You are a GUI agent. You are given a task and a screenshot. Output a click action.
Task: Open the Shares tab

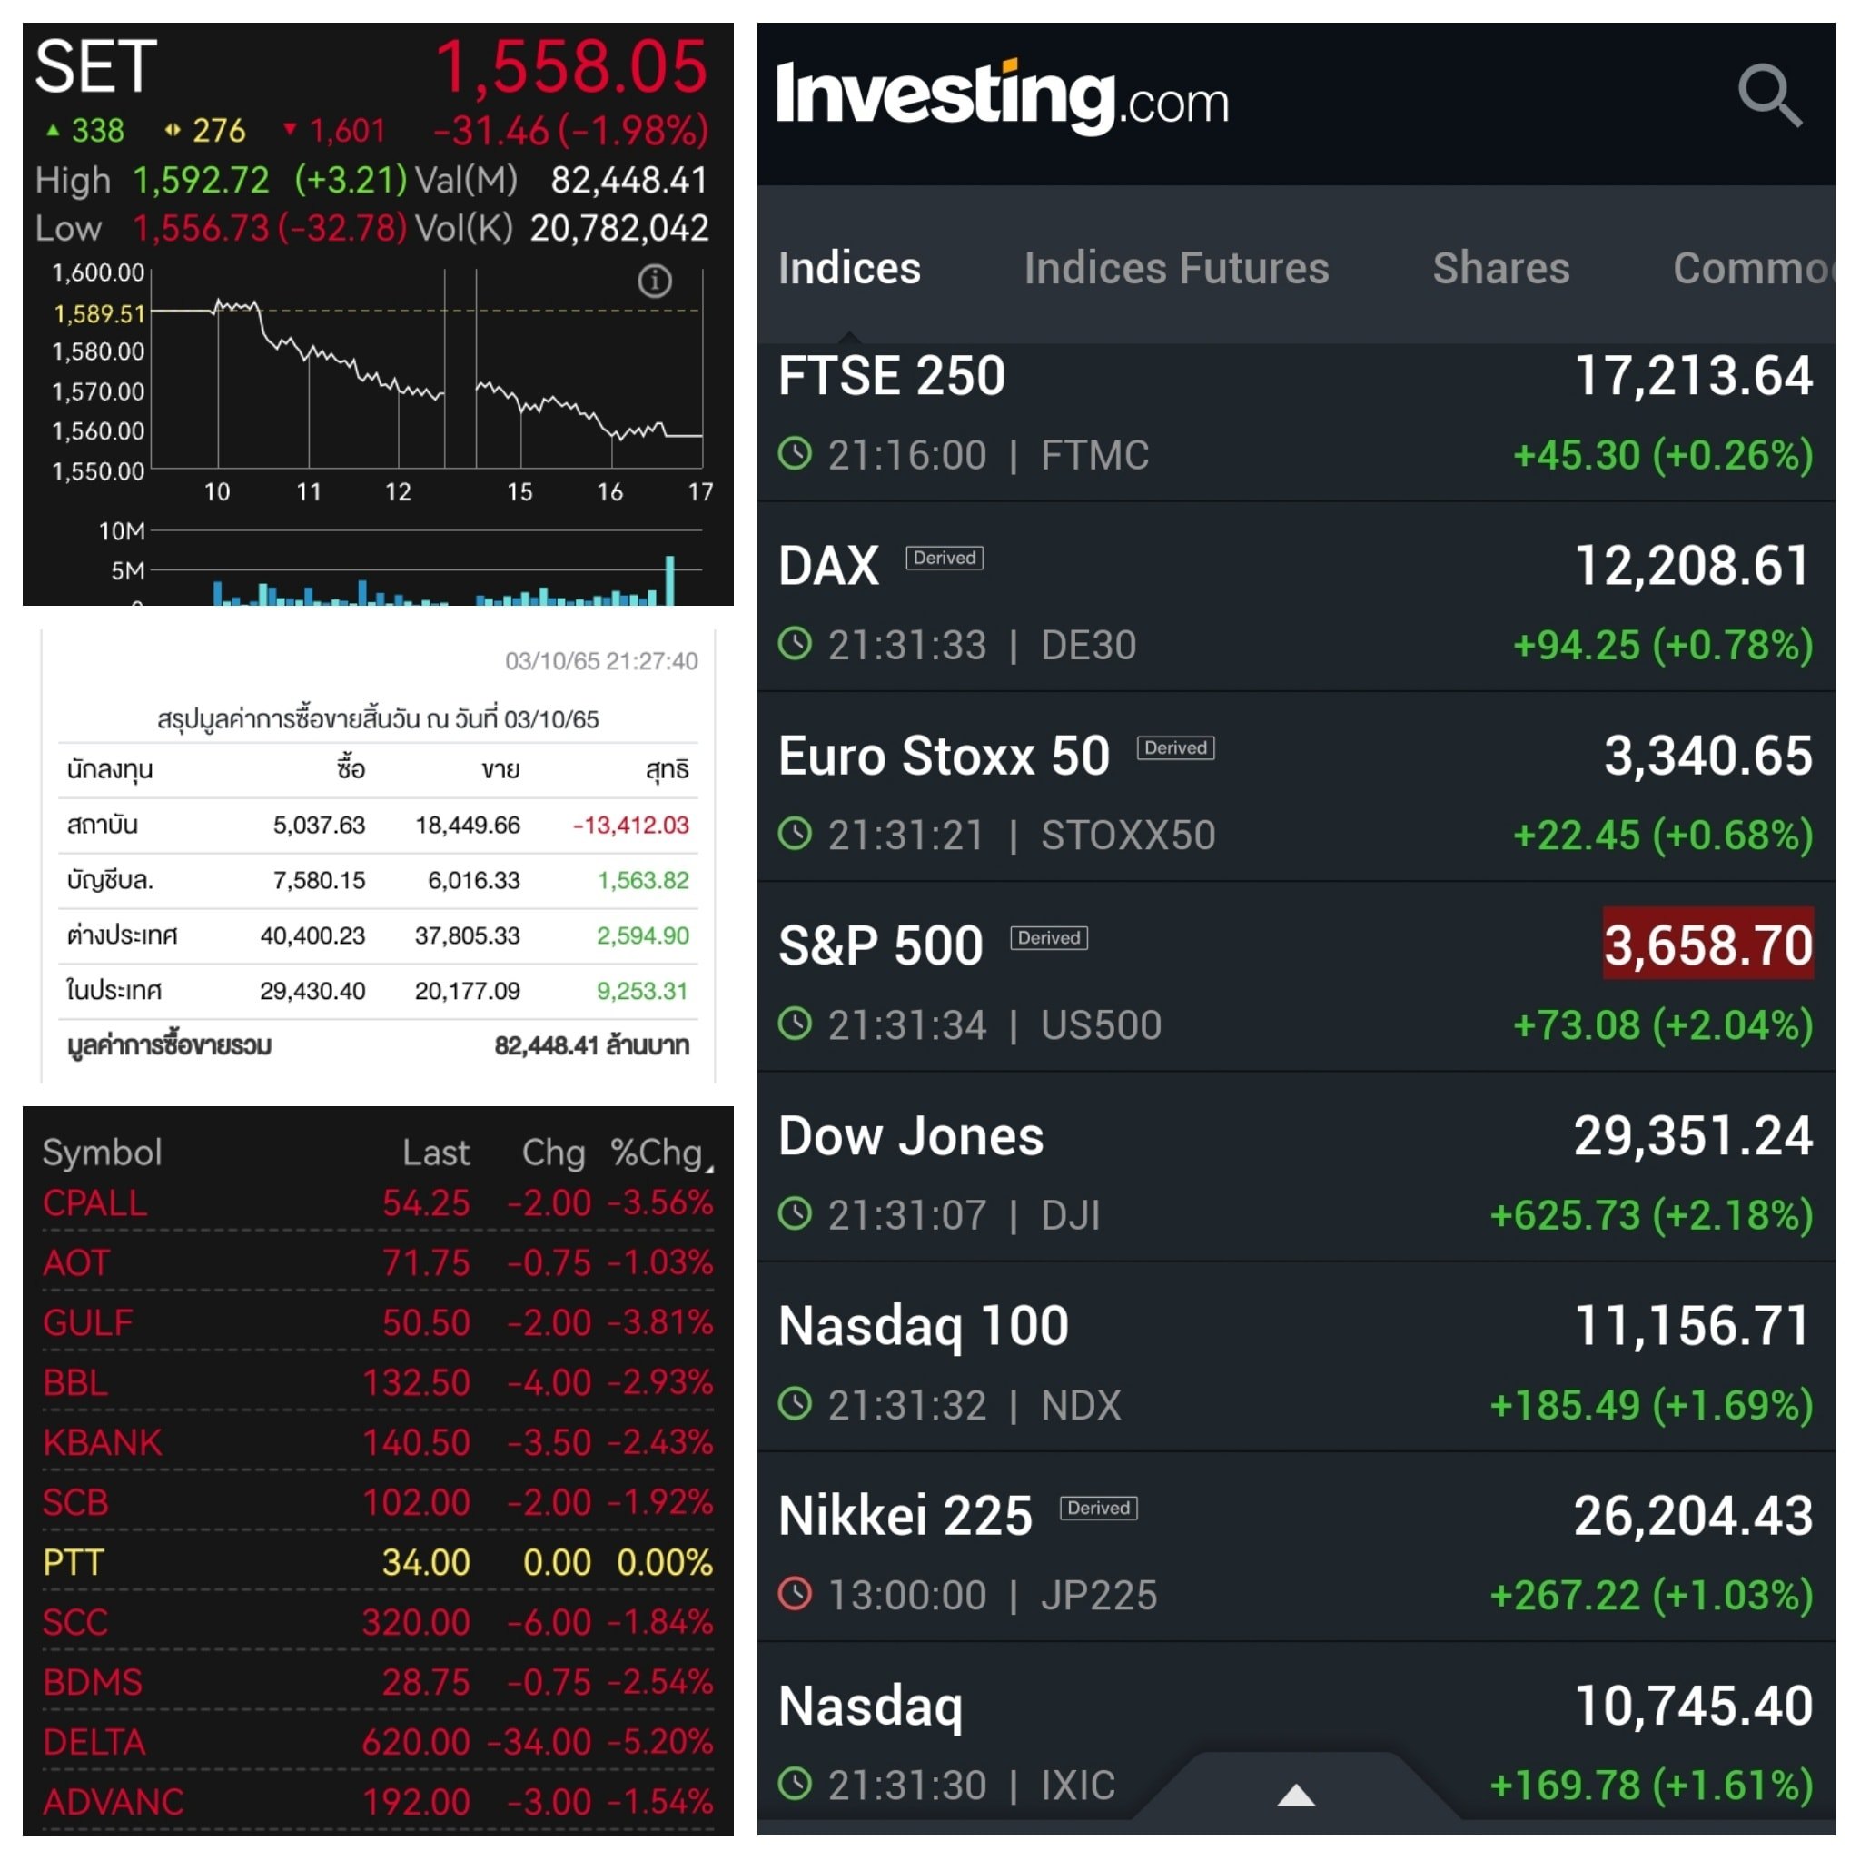pos(1501,269)
